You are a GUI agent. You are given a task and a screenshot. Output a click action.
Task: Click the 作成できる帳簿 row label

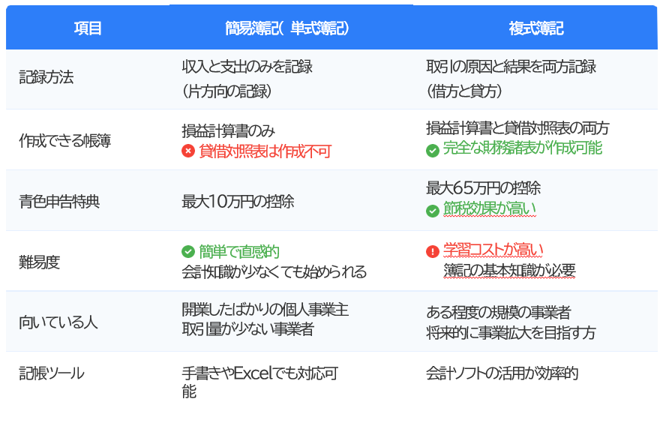(64, 140)
